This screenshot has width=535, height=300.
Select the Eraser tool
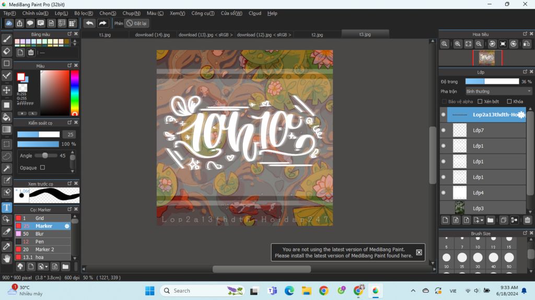pyautogui.click(x=6, y=52)
